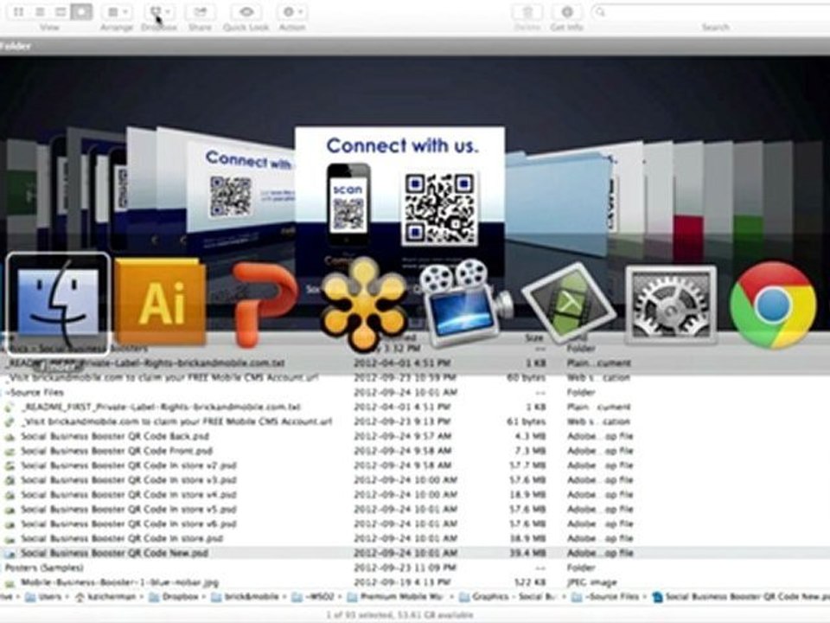The width and height of the screenshot is (830, 623).
Task: Click Premium Mobile folder in path bar
Action: pyautogui.click(x=397, y=596)
